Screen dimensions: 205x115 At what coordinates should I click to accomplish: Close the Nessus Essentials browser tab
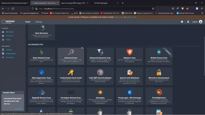[x=58, y=3]
